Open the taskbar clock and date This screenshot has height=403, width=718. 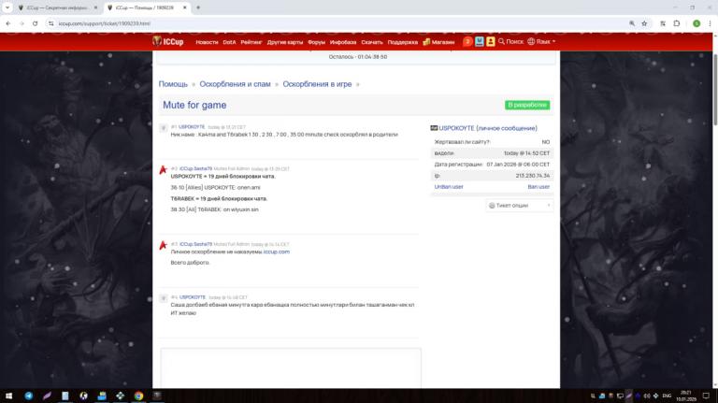coord(686,396)
